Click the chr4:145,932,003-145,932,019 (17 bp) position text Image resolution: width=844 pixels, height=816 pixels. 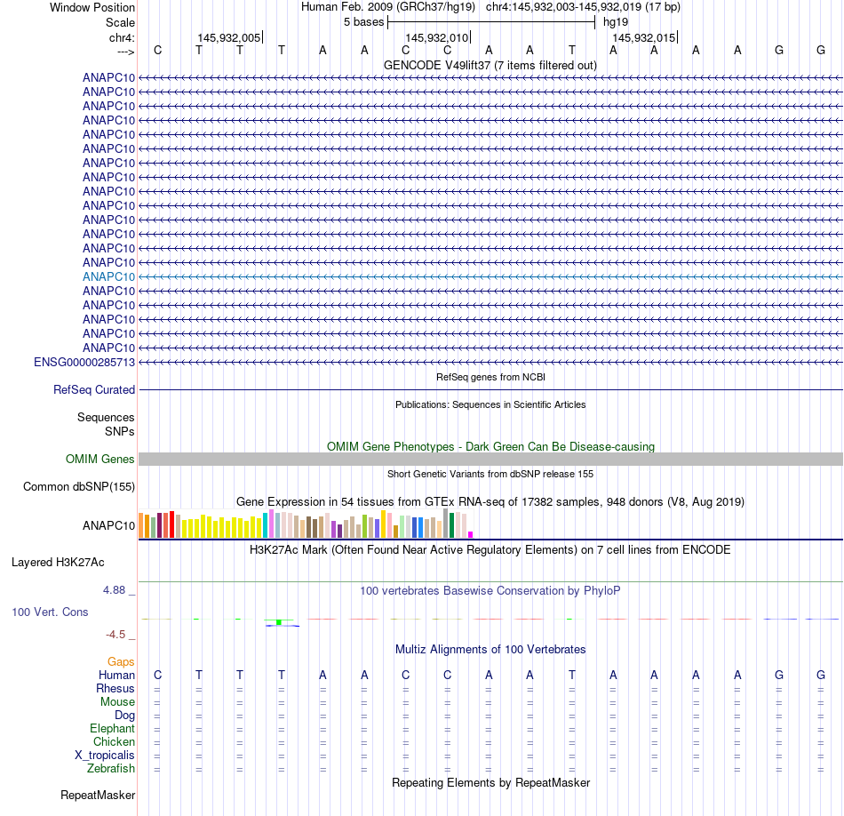[583, 7]
